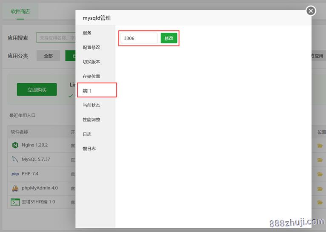Open the folder icon in the MySQL row

(320, 160)
